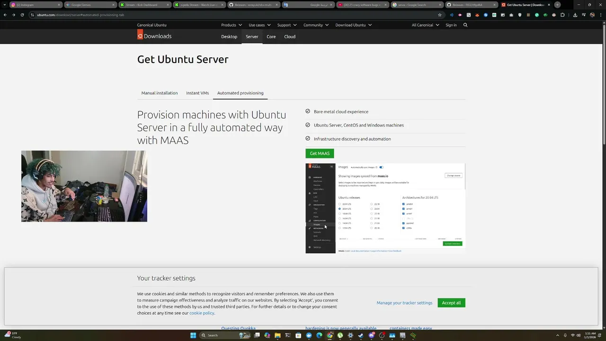Expand the Support menu
The width and height of the screenshot is (606, 341).
[x=287, y=25]
